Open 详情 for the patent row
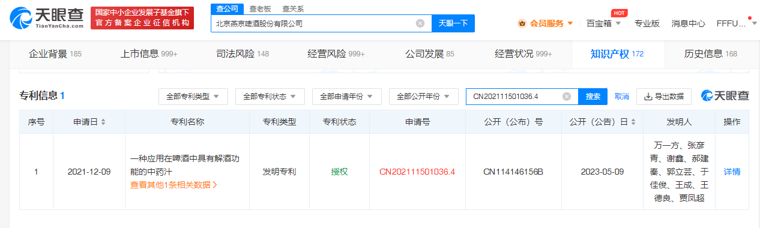This screenshot has width=760, height=228. [732, 172]
